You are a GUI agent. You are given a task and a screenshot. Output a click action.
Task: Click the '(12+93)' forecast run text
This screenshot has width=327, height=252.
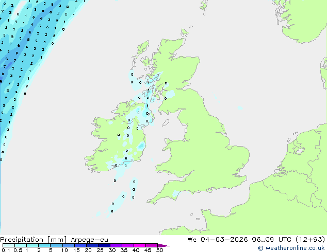click(x=310, y=239)
